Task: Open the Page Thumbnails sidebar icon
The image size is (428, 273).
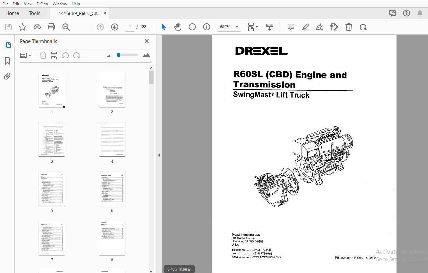Action: [x=7, y=46]
